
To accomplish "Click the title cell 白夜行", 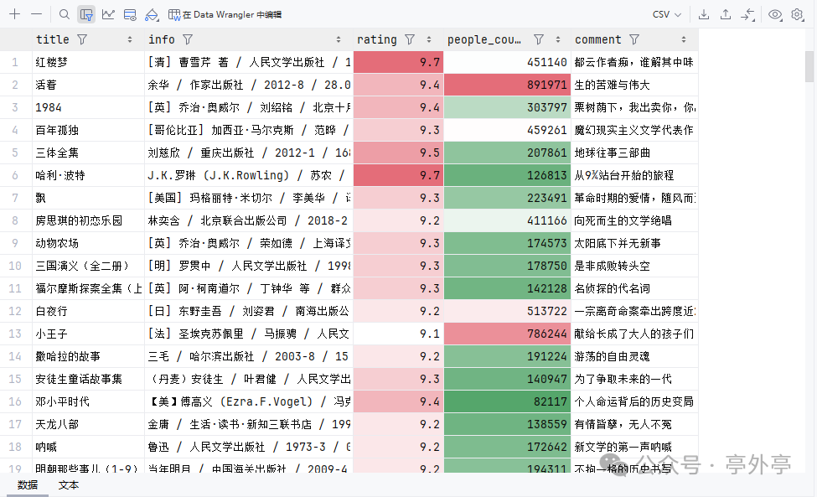I will 88,312.
